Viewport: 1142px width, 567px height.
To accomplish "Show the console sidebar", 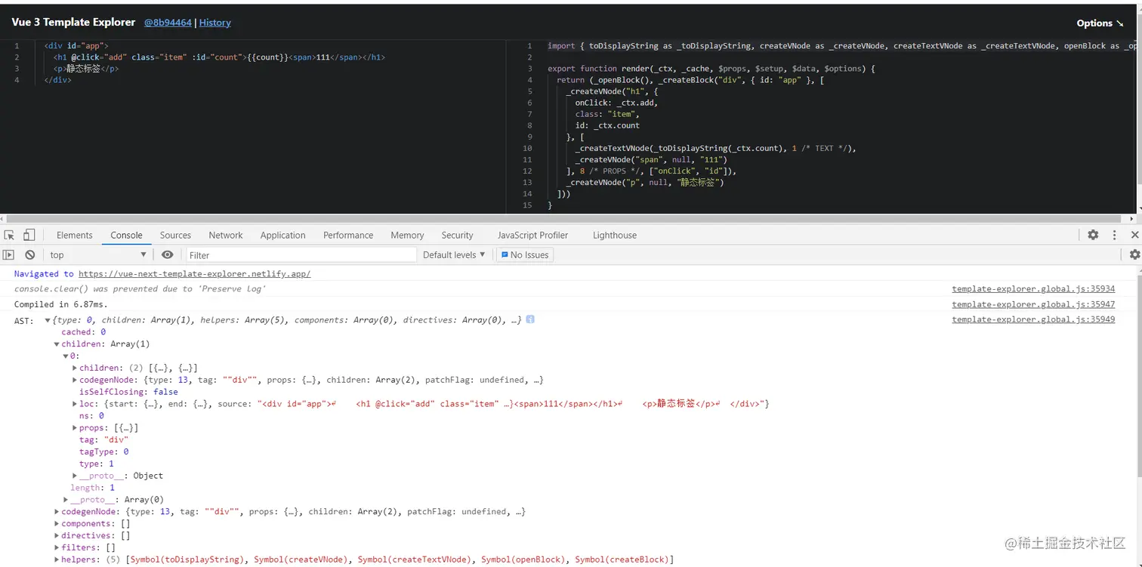I will point(9,255).
